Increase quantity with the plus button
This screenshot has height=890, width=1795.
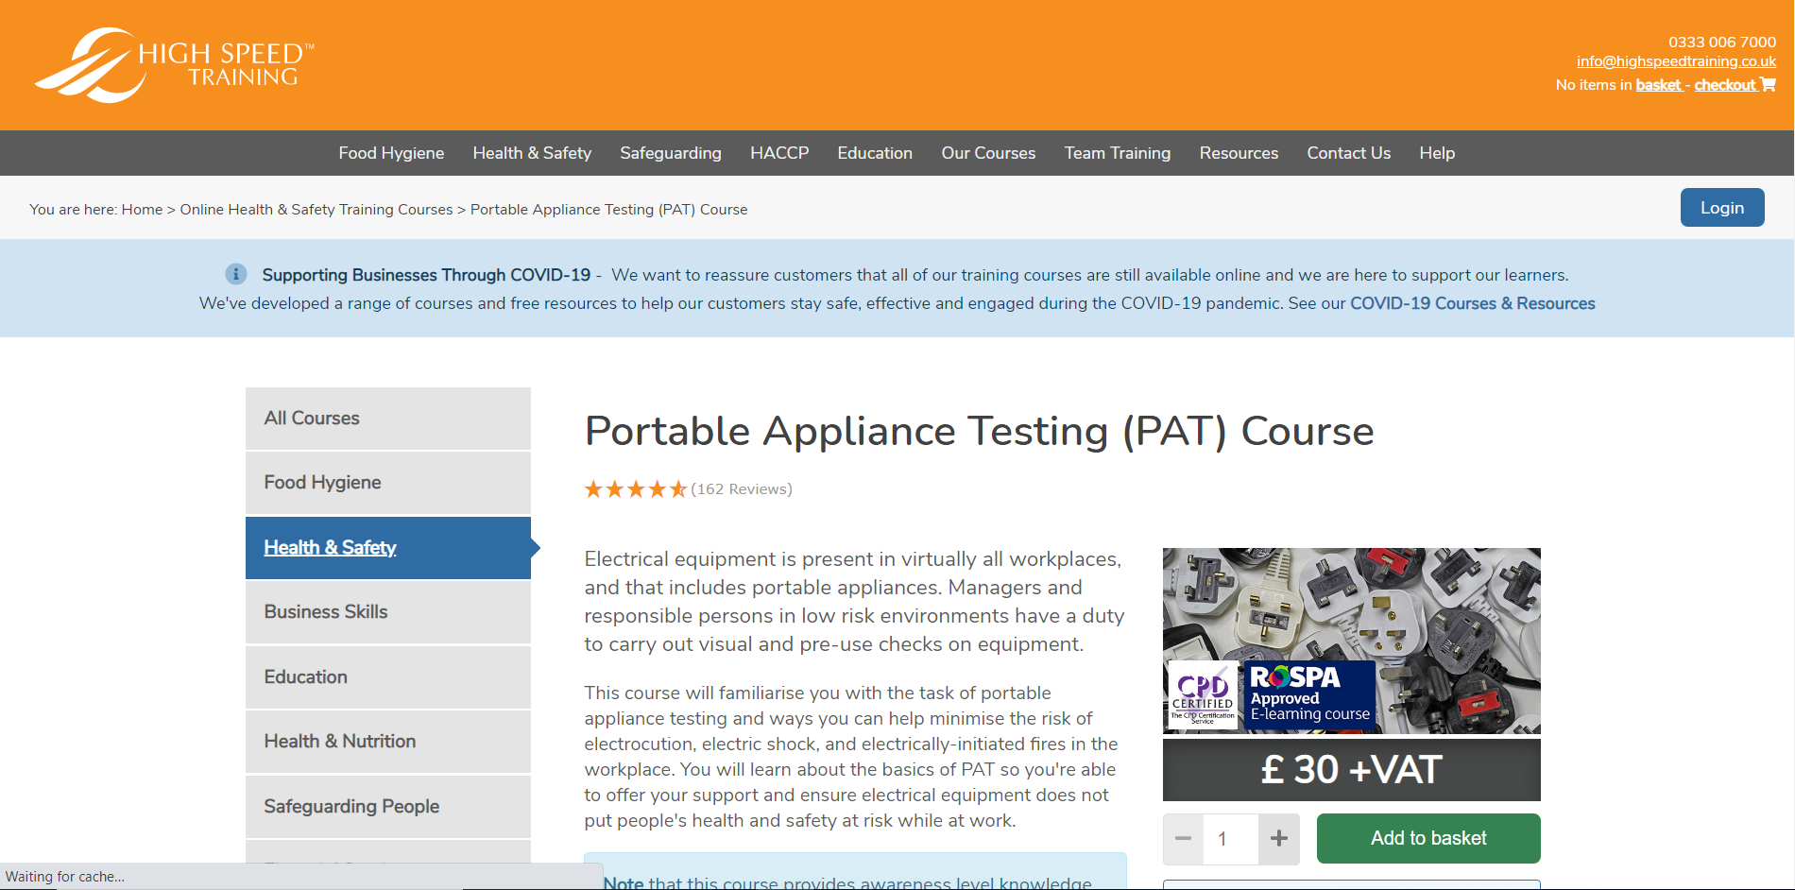(x=1279, y=839)
